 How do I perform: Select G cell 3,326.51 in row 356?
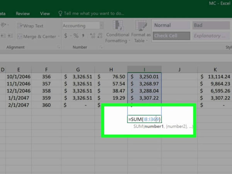[78, 76]
